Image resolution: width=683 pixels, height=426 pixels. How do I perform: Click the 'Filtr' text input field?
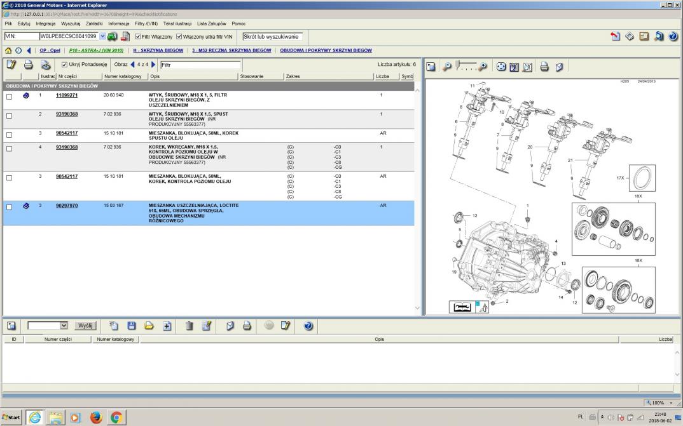200,65
